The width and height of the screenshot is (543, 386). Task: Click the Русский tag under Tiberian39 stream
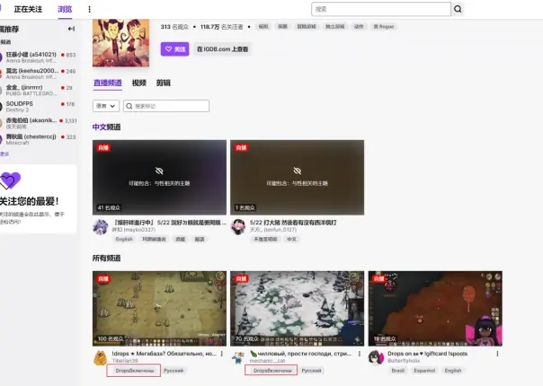174,371
